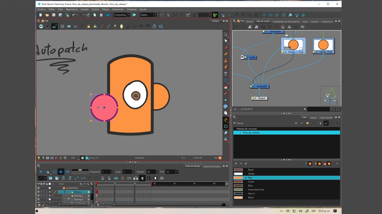
Task: Open the Archivo menu
Action: click(41, 9)
